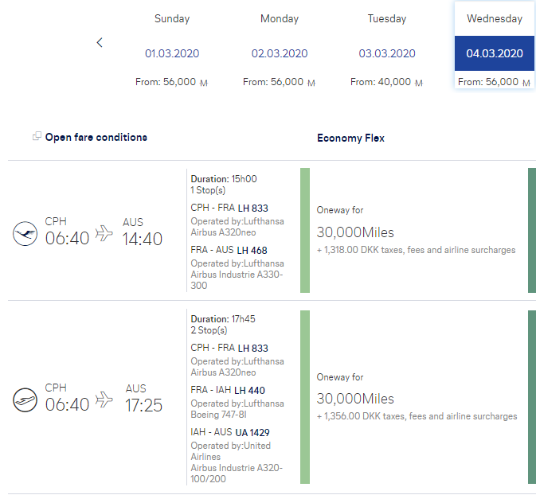Click the Economy Flex column header
This screenshot has height=495, width=536.
[350, 138]
